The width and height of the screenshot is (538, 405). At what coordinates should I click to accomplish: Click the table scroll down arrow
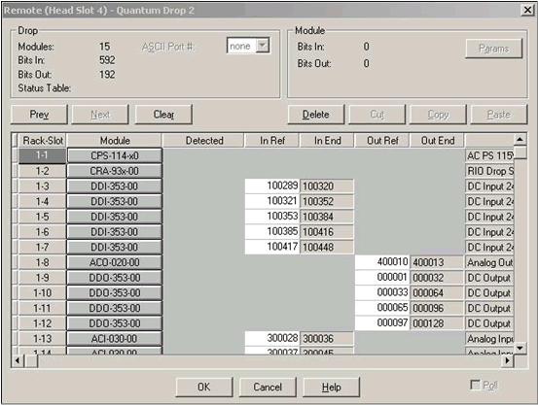[x=520, y=348]
